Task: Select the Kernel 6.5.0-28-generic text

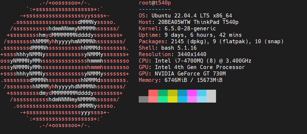Action: (x=177, y=28)
